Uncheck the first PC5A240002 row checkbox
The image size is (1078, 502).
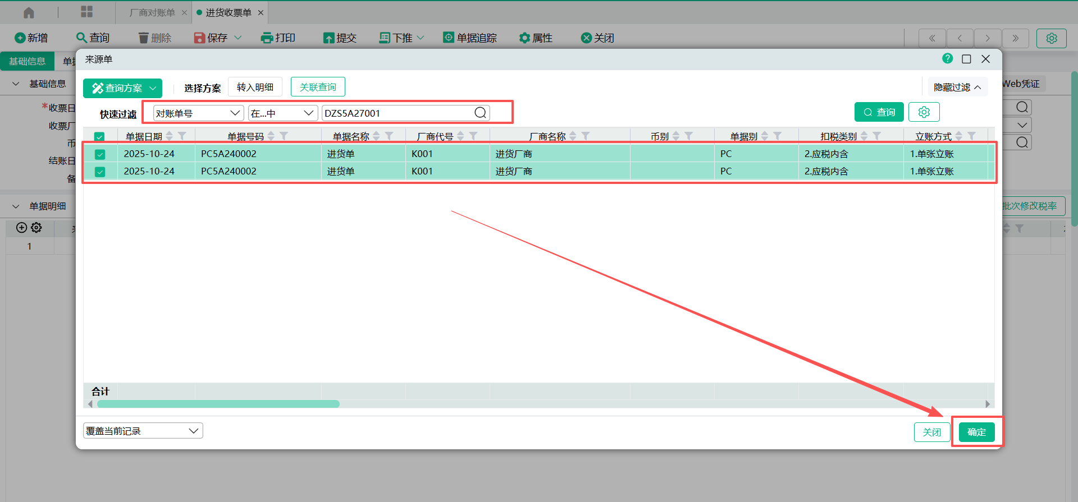tap(100, 154)
